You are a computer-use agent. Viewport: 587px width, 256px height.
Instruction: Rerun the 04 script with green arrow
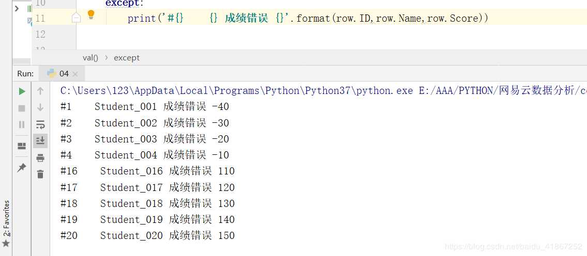pos(22,91)
